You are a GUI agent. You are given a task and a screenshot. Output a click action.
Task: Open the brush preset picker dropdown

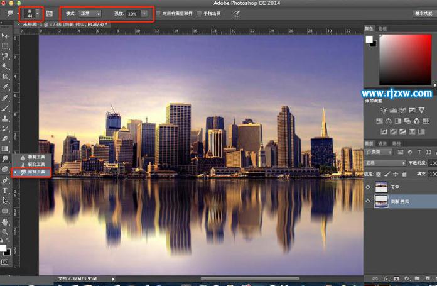click(x=37, y=13)
